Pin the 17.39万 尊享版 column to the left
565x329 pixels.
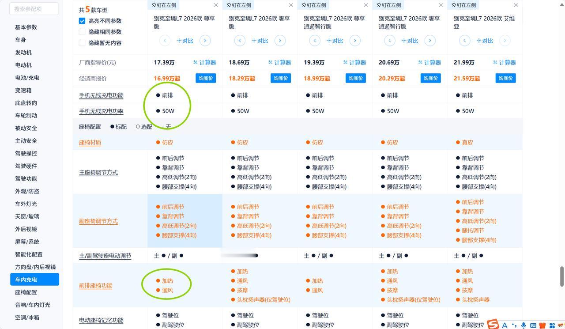click(164, 5)
